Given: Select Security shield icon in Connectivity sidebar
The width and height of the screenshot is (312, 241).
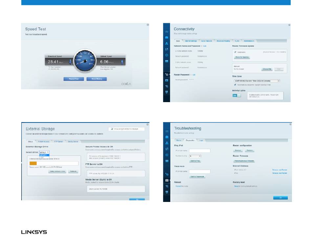Looking at the screenshot, I should [x=167, y=92].
